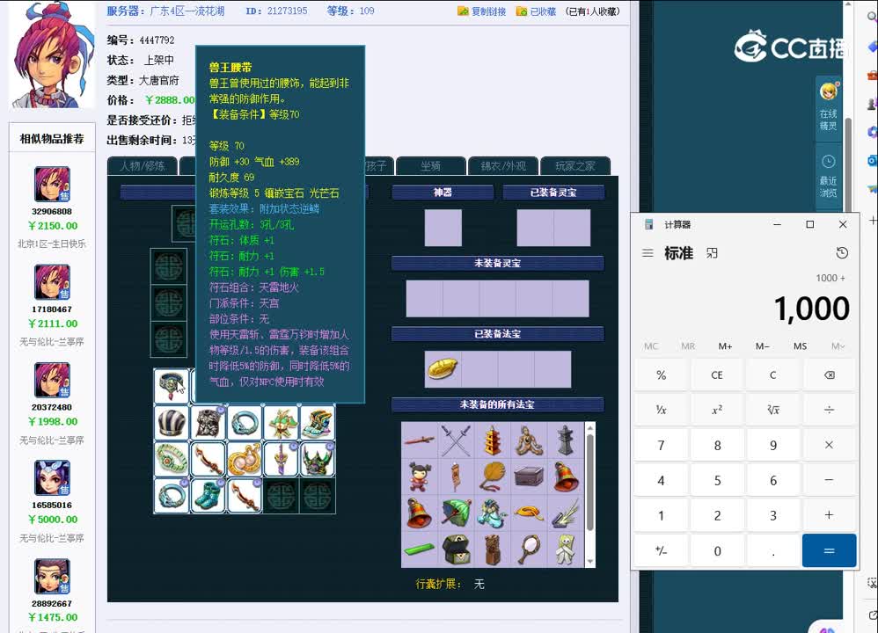Click Calculator multiply key
878x633 pixels.
830,446
